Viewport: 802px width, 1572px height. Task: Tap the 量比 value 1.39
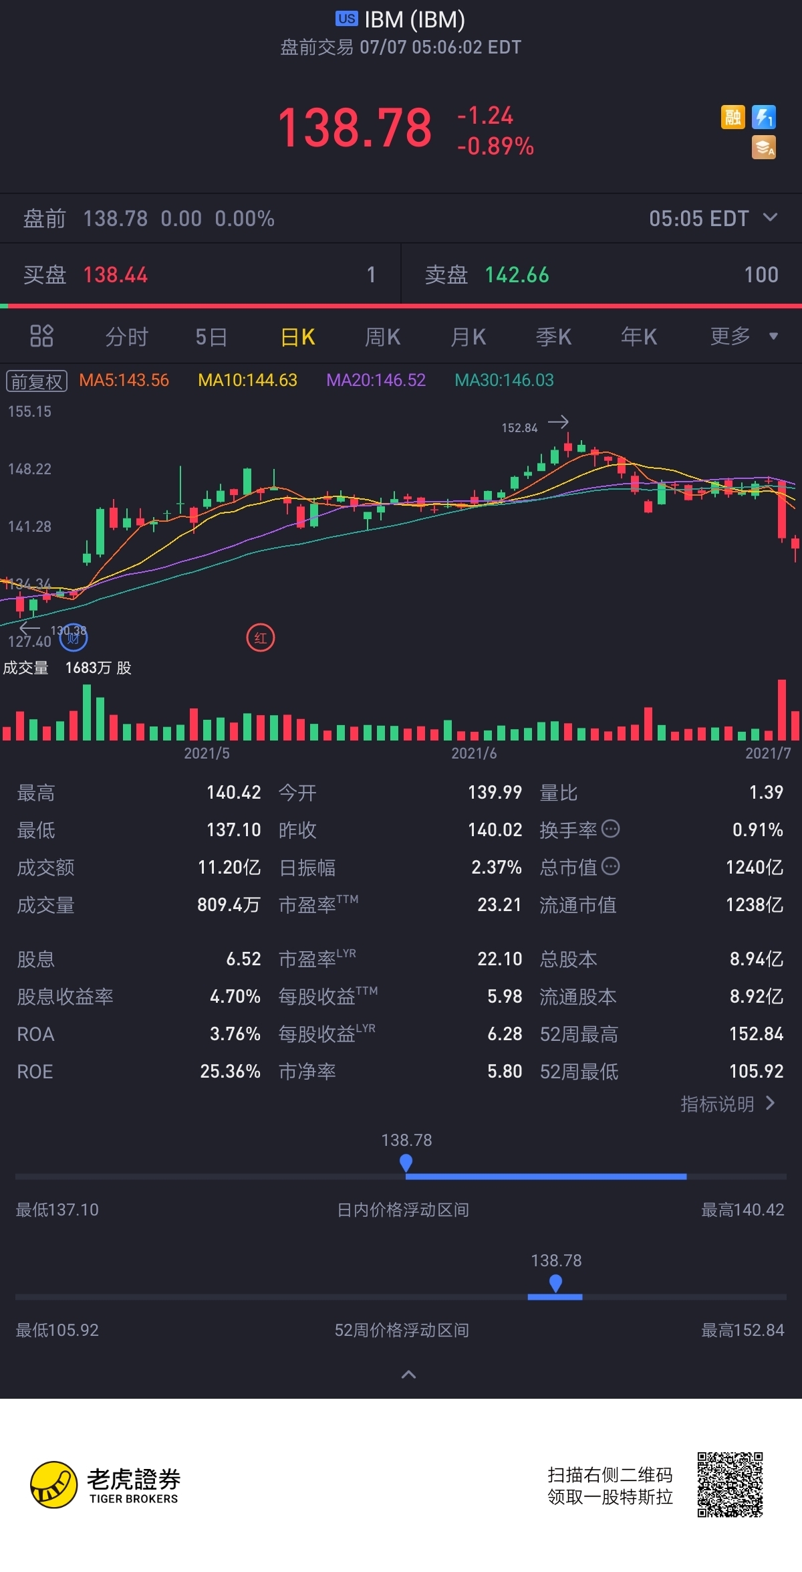point(766,792)
